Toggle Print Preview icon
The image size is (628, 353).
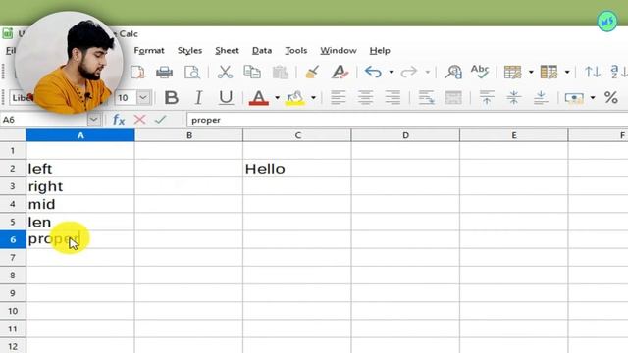point(192,72)
